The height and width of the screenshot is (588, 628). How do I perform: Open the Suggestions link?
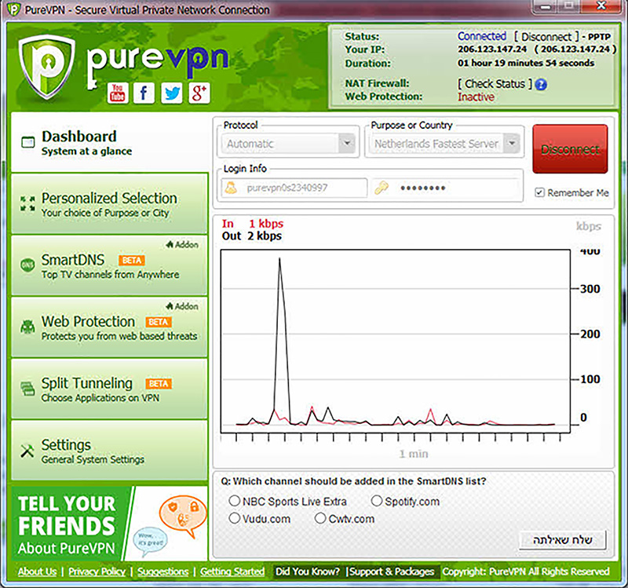click(163, 572)
